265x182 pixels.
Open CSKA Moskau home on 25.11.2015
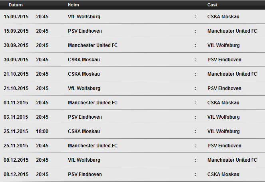point(84,131)
